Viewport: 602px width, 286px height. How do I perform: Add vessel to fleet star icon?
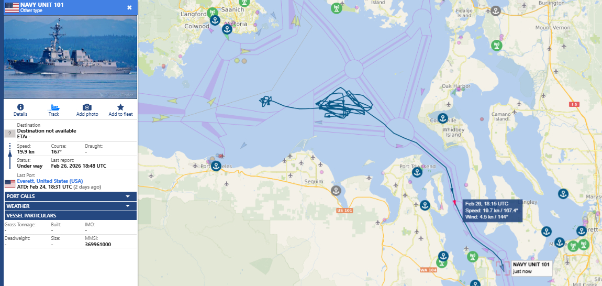[120, 107]
